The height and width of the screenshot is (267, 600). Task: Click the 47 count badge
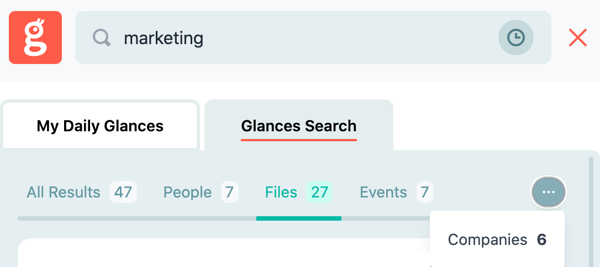pyautogui.click(x=123, y=192)
